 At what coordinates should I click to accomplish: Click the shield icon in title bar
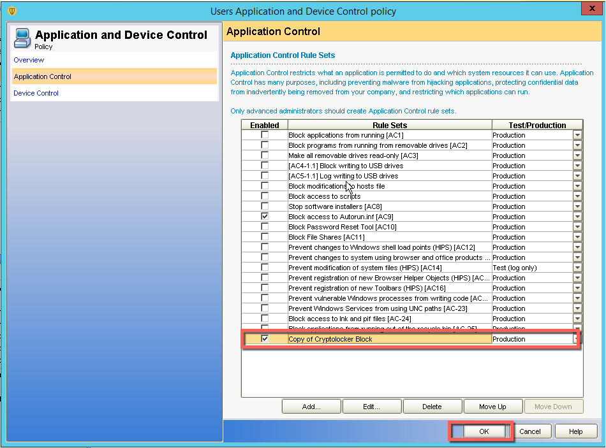pos(11,11)
